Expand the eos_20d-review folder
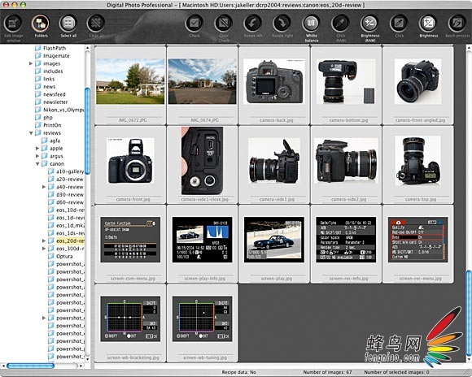 (x=44, y=240)
